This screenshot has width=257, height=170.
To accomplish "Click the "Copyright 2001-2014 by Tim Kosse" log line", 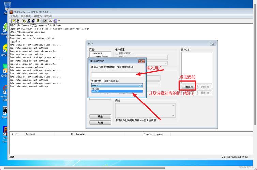I will coord(49,29).
